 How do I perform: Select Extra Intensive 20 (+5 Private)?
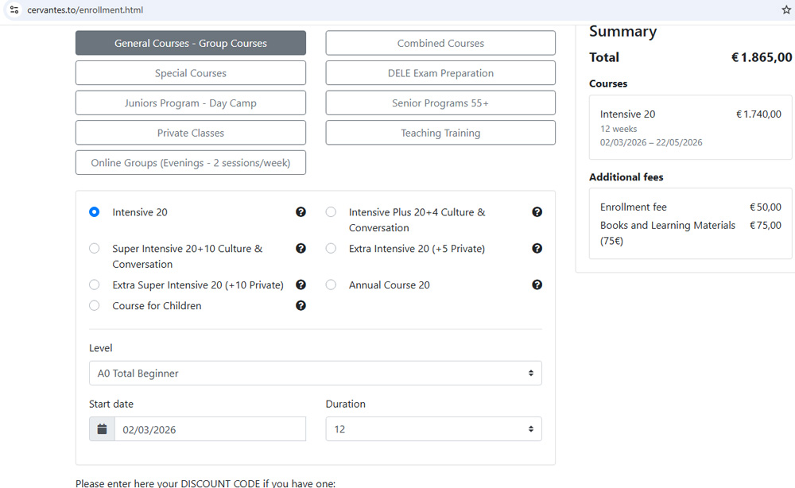click(331, 248)
